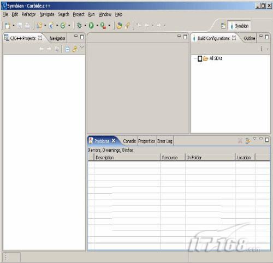Close the Build Configurations tab

tap(234, 38)
